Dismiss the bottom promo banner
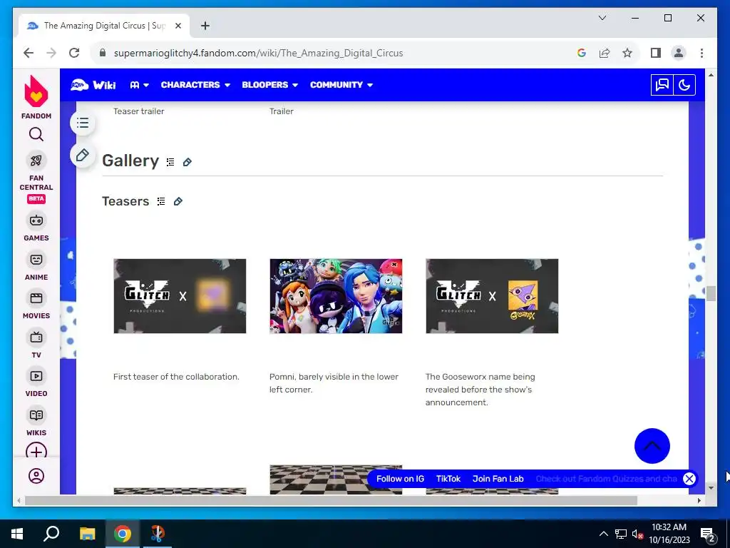The image size is (730, 548). (x=689, y=479)
